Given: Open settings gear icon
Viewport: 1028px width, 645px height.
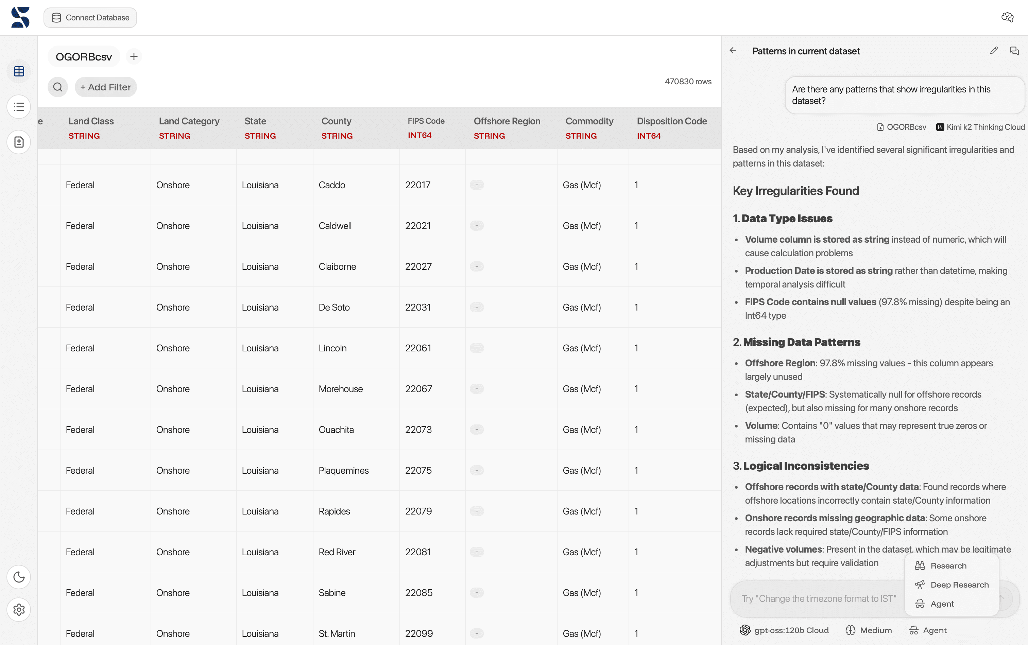Looking at the screenshot, I should point(19,610).
